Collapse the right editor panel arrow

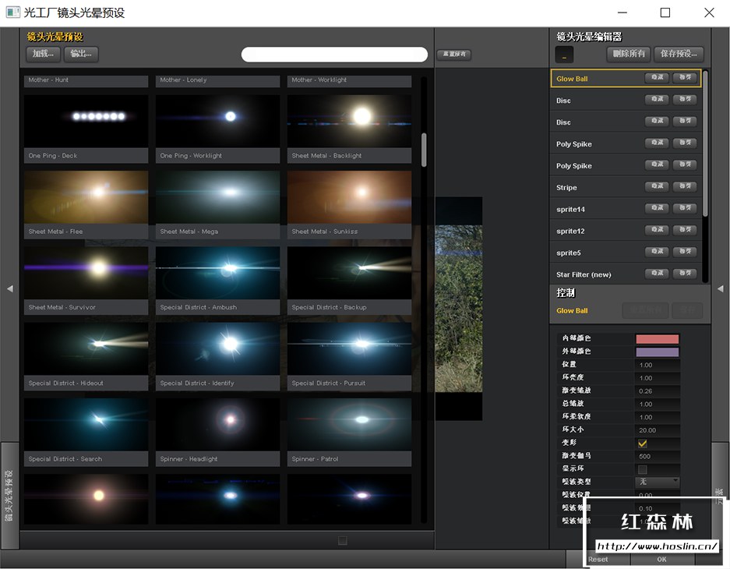click(x=720, y=288)
